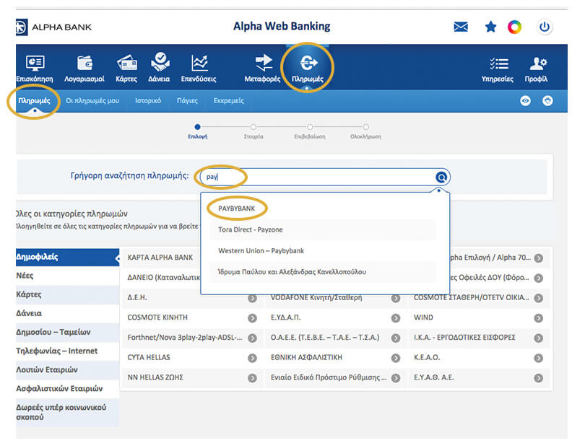Open the Ε.Υ.Α.Θ. Α.Ε. payment
The width and height of the screenshot is (585, 443).
click(x=434, y=377)
